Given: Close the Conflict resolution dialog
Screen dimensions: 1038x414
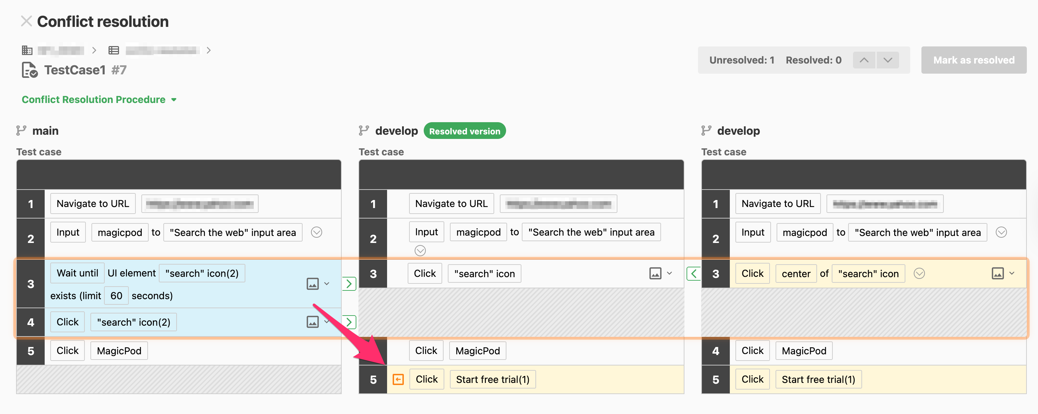Looking at the screenshot, I should click(26, 21).
